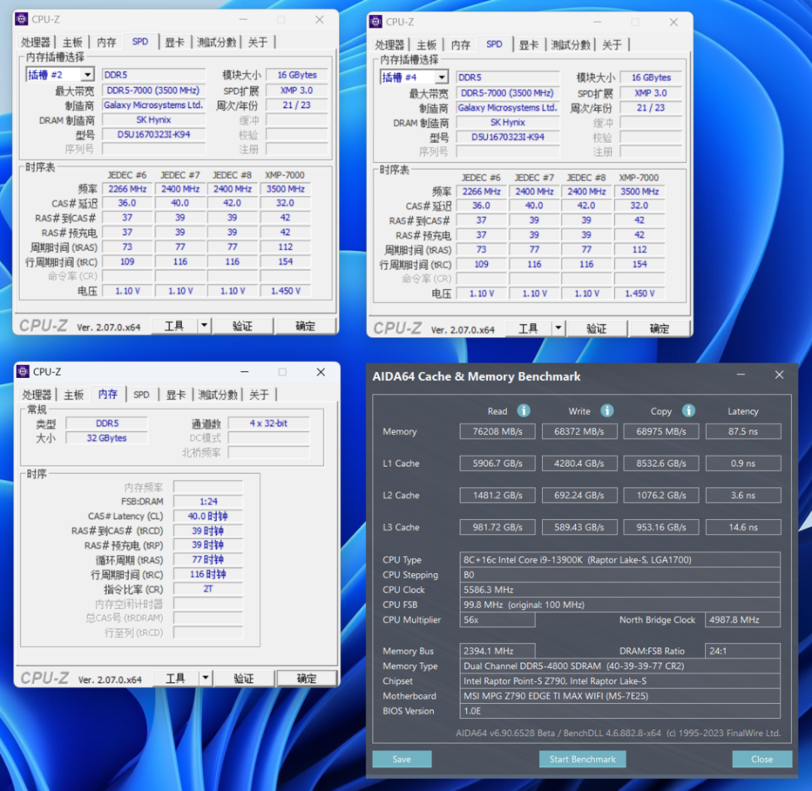
Task: Click 验证 button in memory CPU-Z window
Action: (x=244, y=678)
